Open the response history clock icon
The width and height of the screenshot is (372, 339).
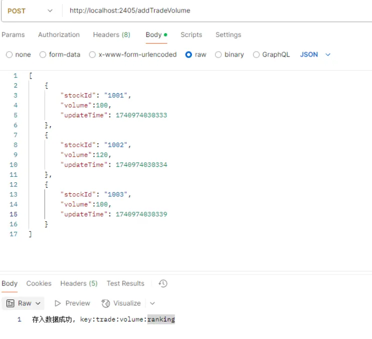click(162, 283)
